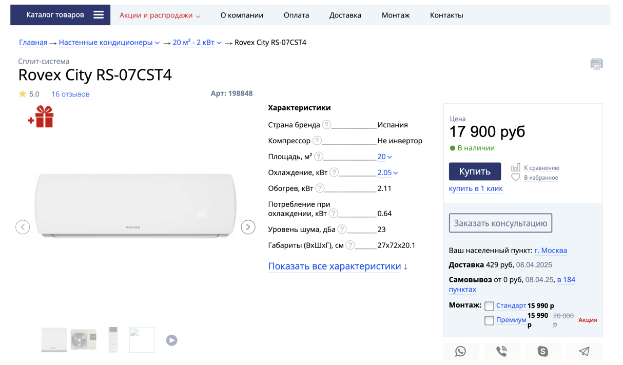Go to Главная breadcrumb link
623x365 pixels.
tap(33, 43)
